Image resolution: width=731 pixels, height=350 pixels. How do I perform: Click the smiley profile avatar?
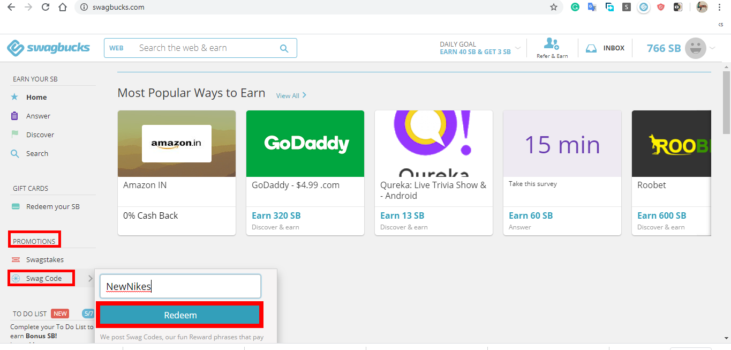(x=696, y=48)
